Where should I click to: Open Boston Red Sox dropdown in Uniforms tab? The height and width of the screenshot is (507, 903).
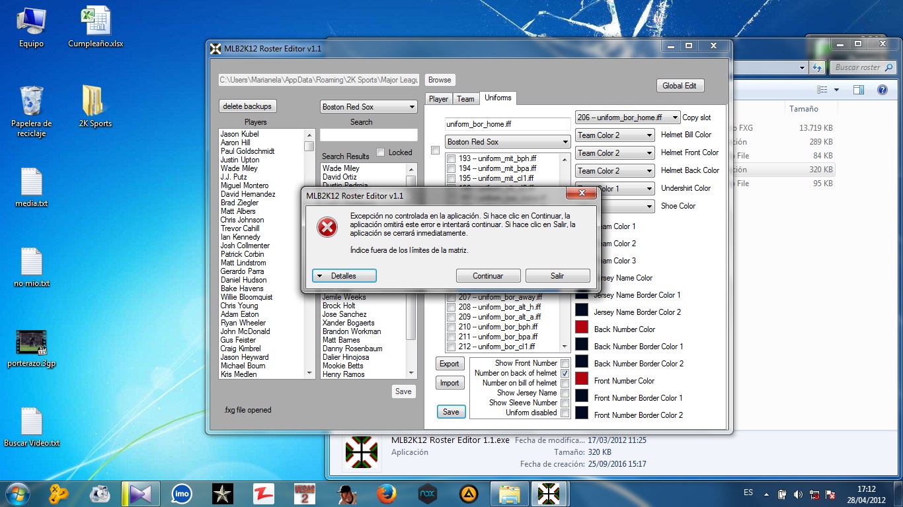pos(508,142)
